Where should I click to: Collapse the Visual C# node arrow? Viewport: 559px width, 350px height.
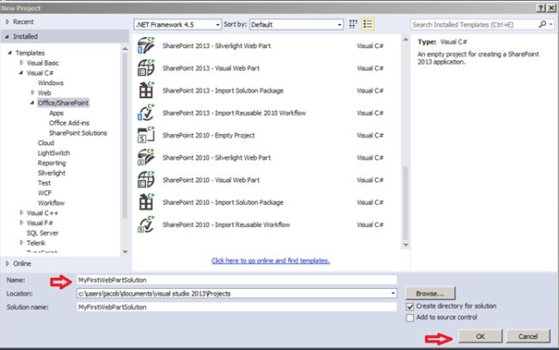pyautogui.click(x=21, y=73)
